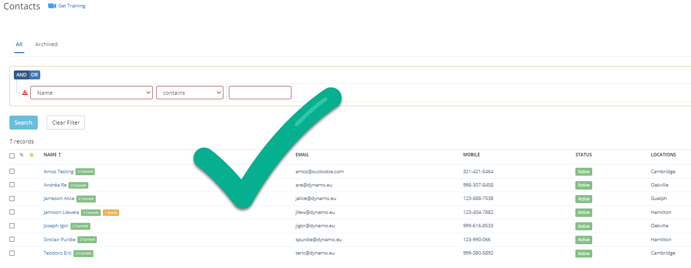Click mobile number 123-404-7882
Image resolution: width=691 pixels, height=268 pixels.
coord(478,212)
